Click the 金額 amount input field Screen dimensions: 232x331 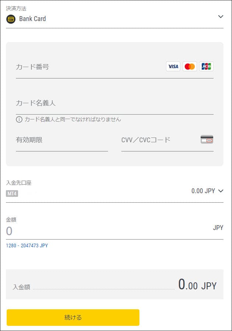pyautogui.click(x=107, y=231)
